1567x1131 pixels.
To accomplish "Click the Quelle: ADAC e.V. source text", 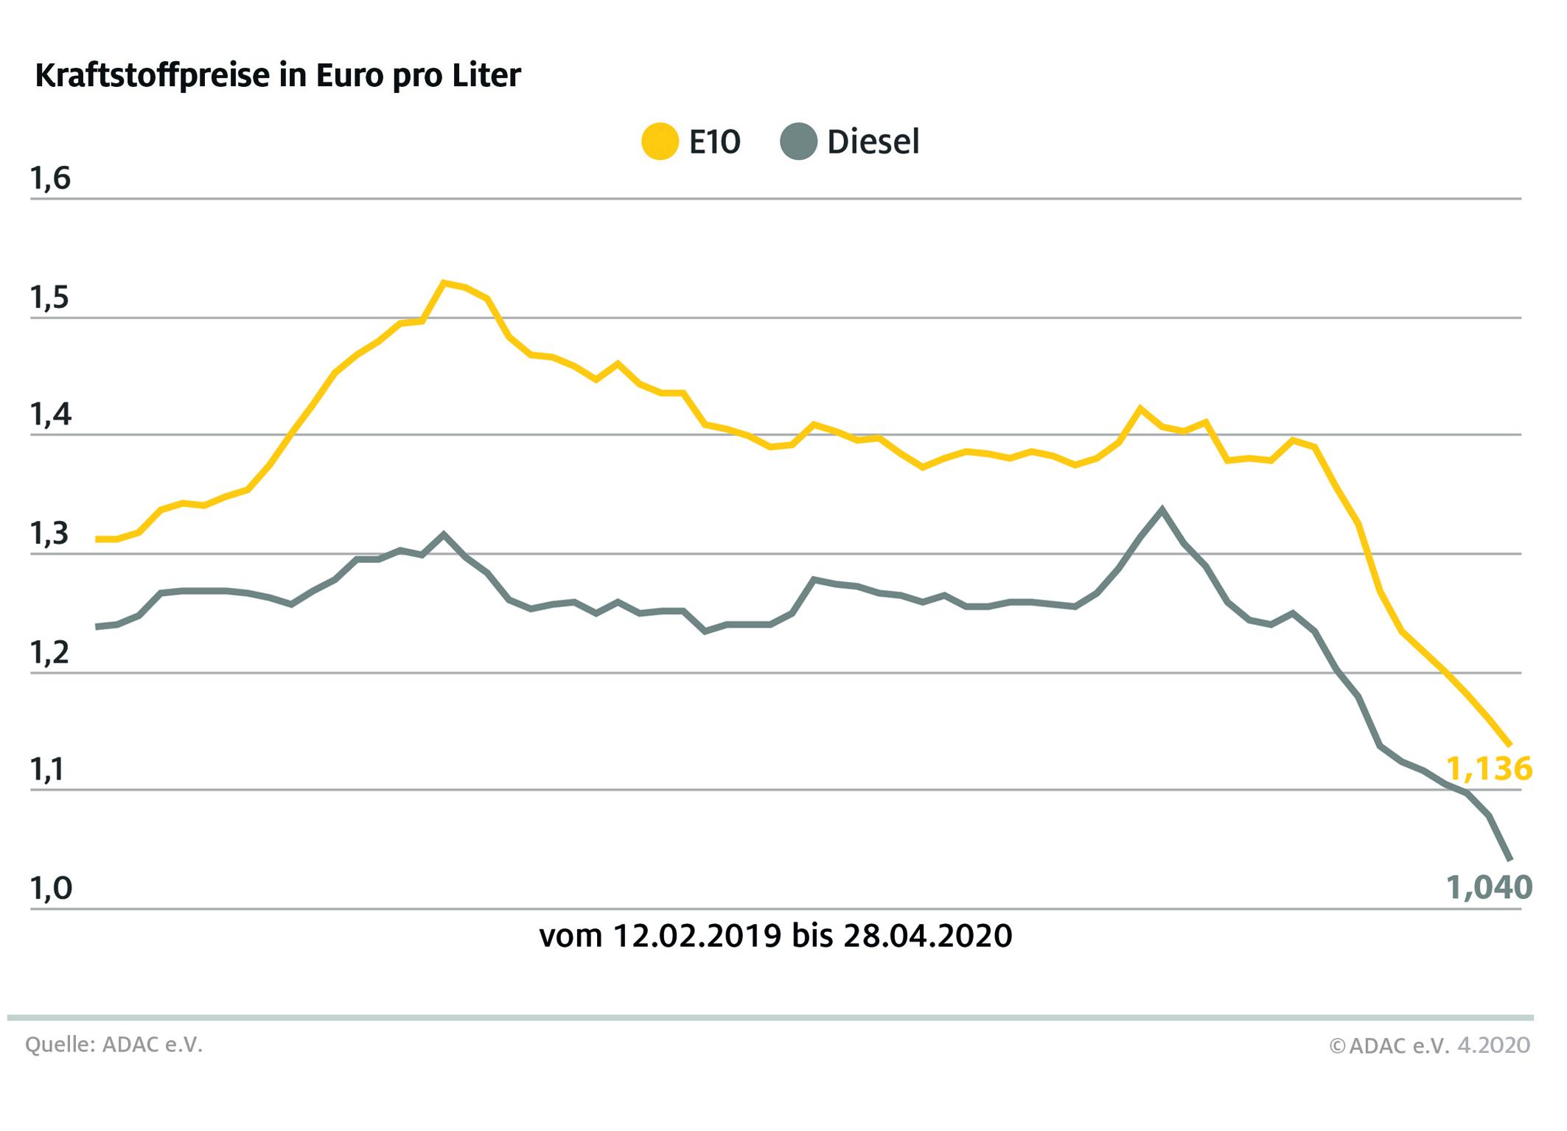I will (114, 1045).
